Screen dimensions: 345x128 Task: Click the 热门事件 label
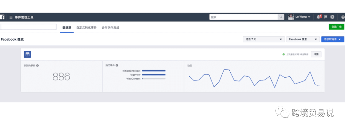(x=110, y=65)
